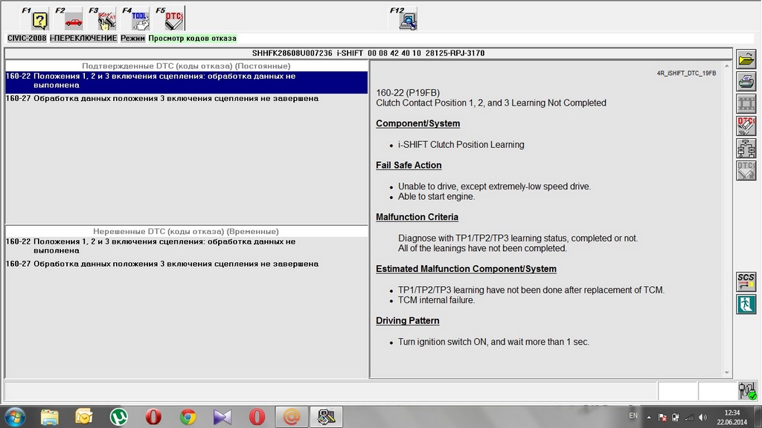Image resolution: width=762 pixels, height=428 pixels.
Task: Click the scroll up arrow in description pane
Action: point(727,66)
